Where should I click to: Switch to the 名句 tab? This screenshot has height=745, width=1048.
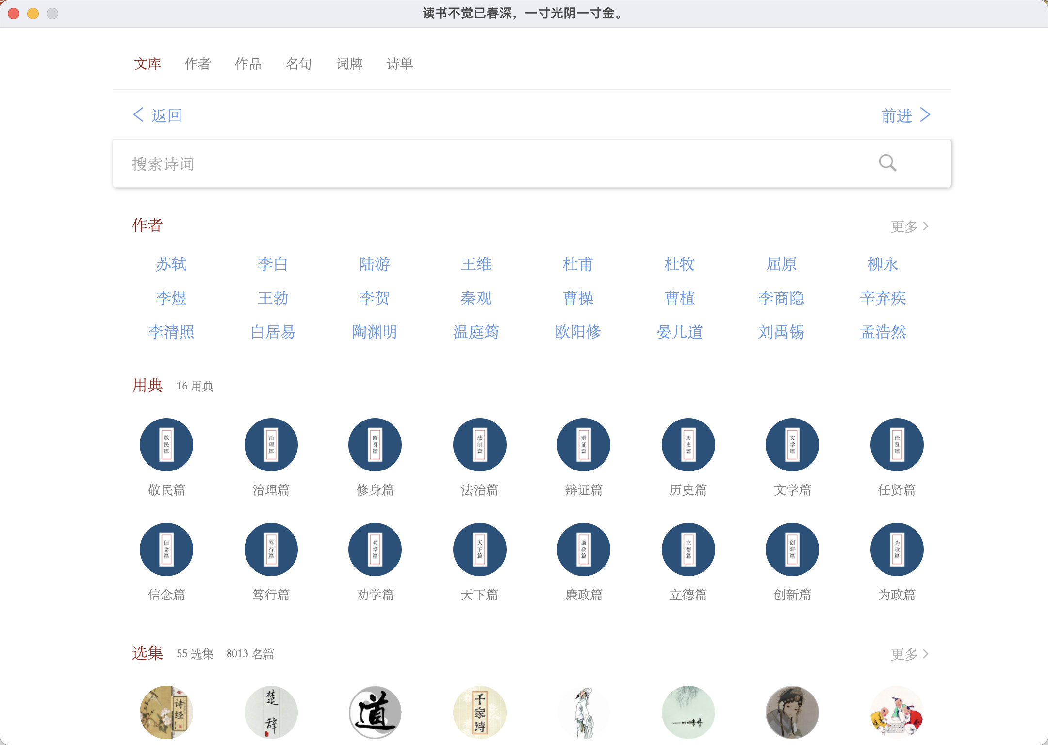click(298, 64)
